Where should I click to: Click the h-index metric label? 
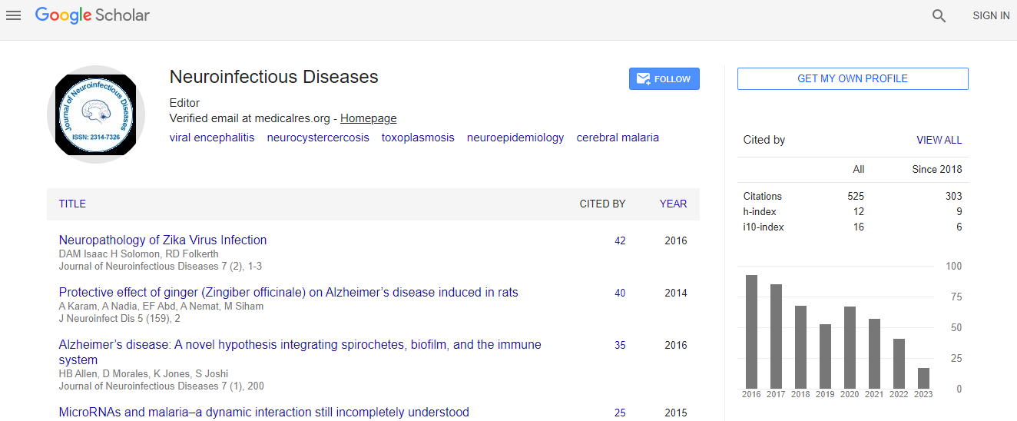(760, 211)
